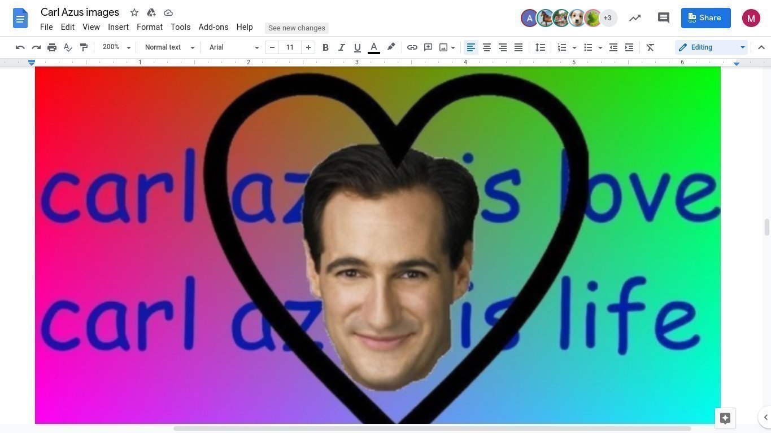Toggle italic formatting
This screenshot has height=433, width=771.
341,47
